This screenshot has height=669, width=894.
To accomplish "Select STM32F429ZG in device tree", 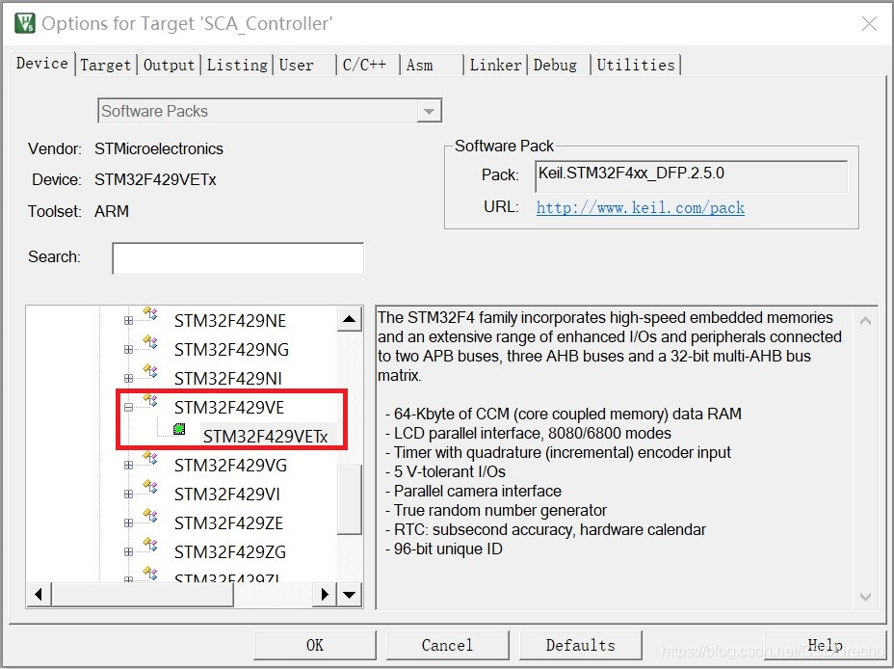I will tap(230, 552).
